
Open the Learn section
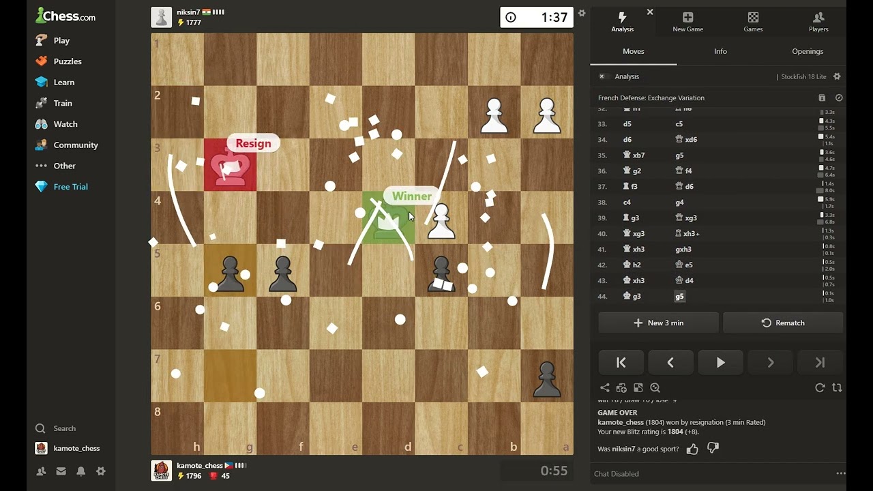[x=55, y=82]
